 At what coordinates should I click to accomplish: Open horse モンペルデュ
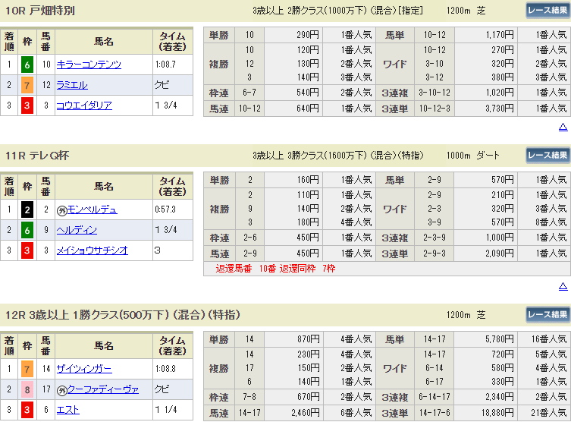(x=92, y=209)
